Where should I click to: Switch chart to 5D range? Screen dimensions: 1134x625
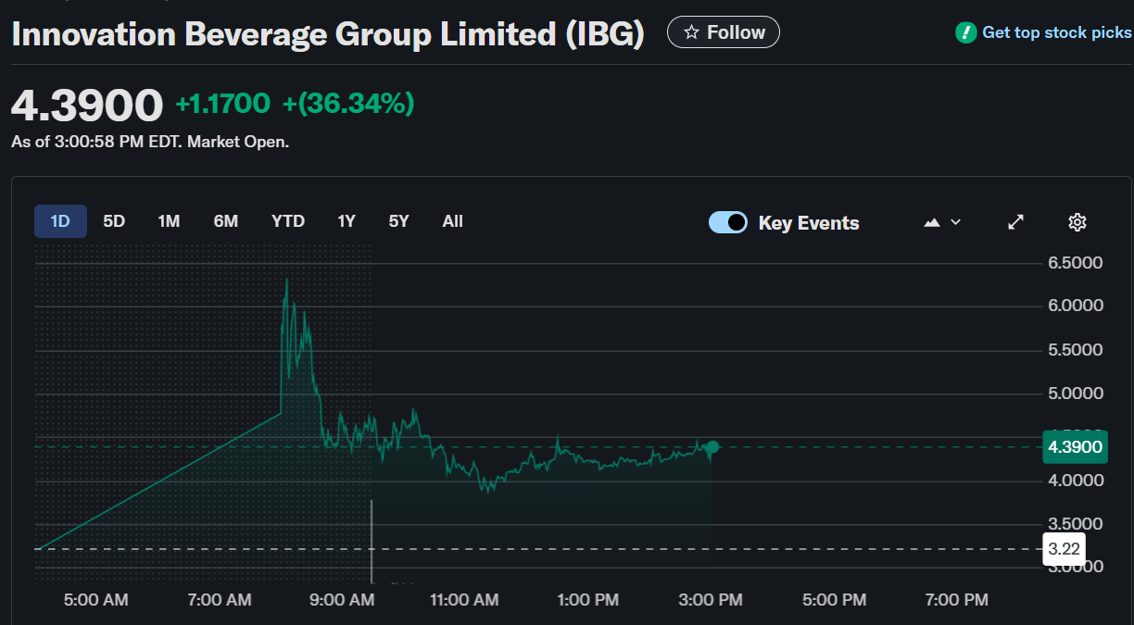pos(114,221)
